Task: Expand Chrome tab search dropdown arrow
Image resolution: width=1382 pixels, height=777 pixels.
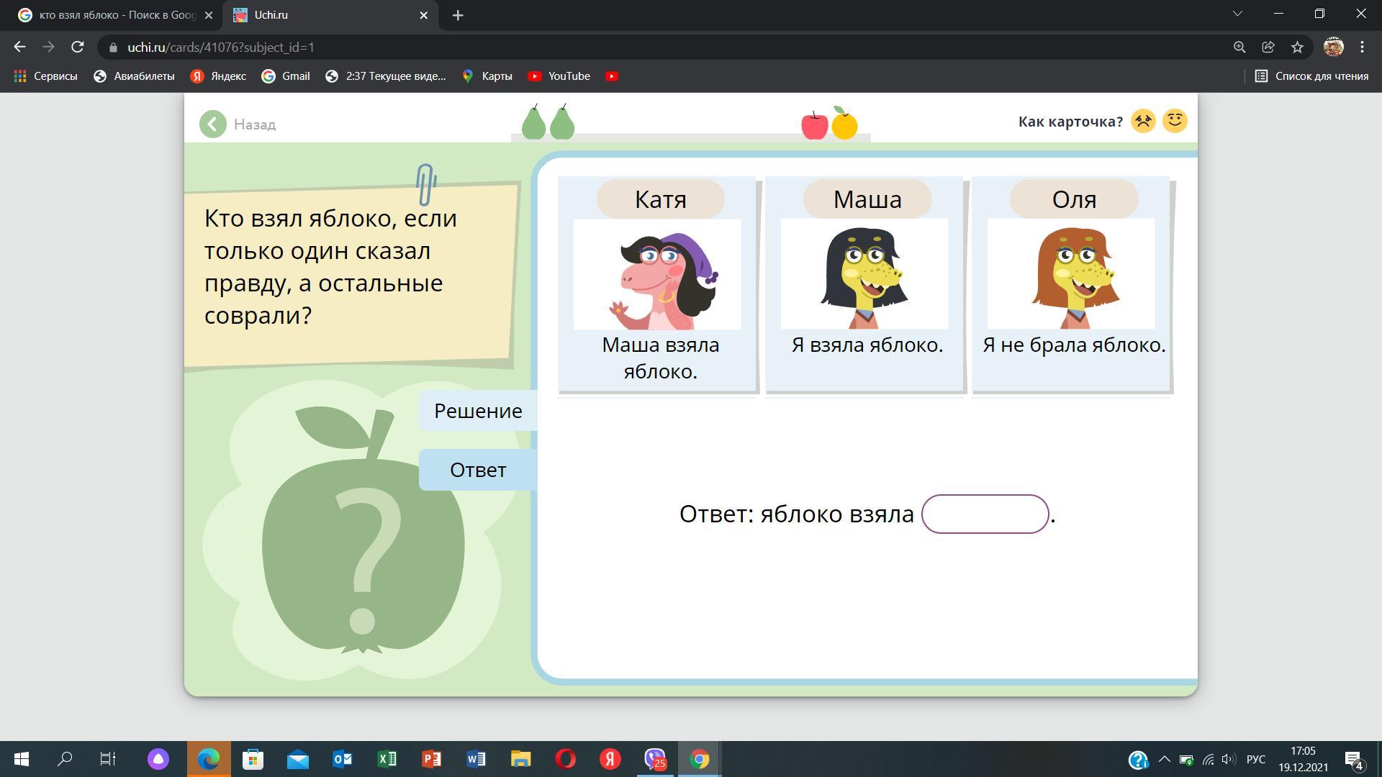Action: tap(1237, 14)
